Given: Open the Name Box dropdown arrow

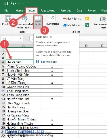Looking at the screenshot, I should pos(21,39).
